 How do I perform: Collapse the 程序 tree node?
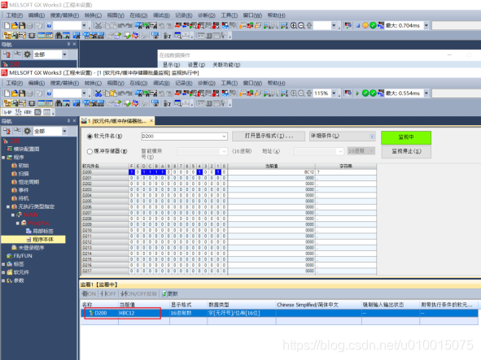(x=3, y=158)
